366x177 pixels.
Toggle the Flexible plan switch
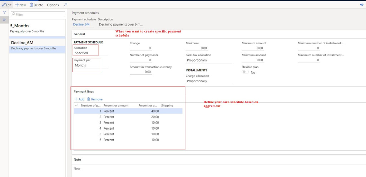pyautogui.click(x=245, y=72)
